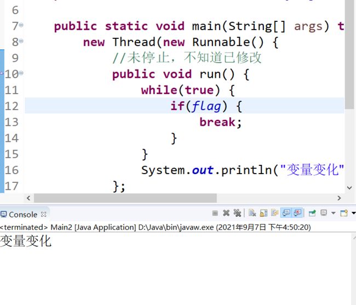
Task: Click the 'run' method name on line 10
Action: click(x=210, y=74)
